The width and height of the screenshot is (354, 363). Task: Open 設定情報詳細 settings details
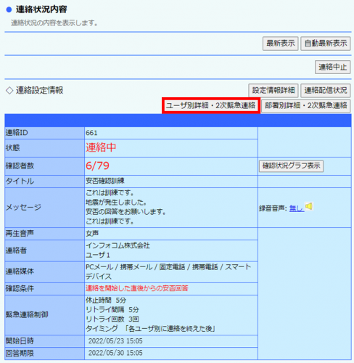(x=273, y=91)
